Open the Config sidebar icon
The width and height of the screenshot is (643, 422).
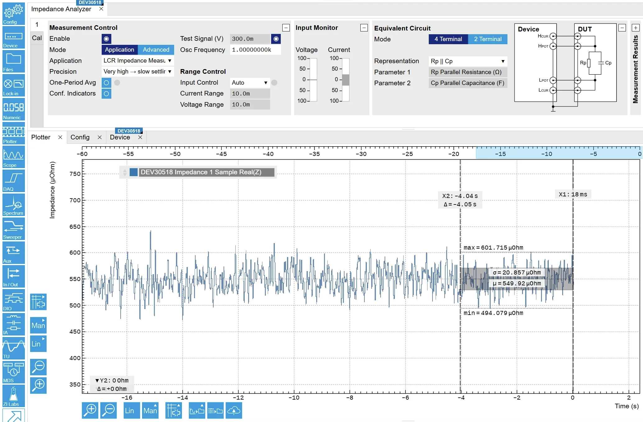point(13,14)
